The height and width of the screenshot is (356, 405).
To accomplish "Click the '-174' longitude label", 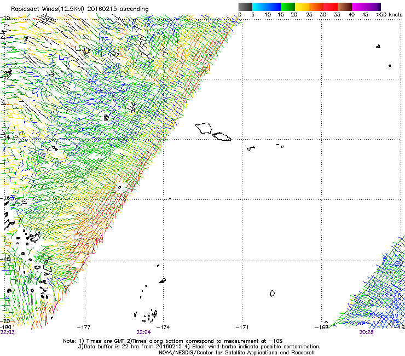I will click(163, 328).
